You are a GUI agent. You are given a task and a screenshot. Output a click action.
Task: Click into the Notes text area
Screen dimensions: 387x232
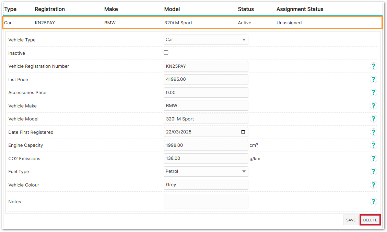point(206,201)
